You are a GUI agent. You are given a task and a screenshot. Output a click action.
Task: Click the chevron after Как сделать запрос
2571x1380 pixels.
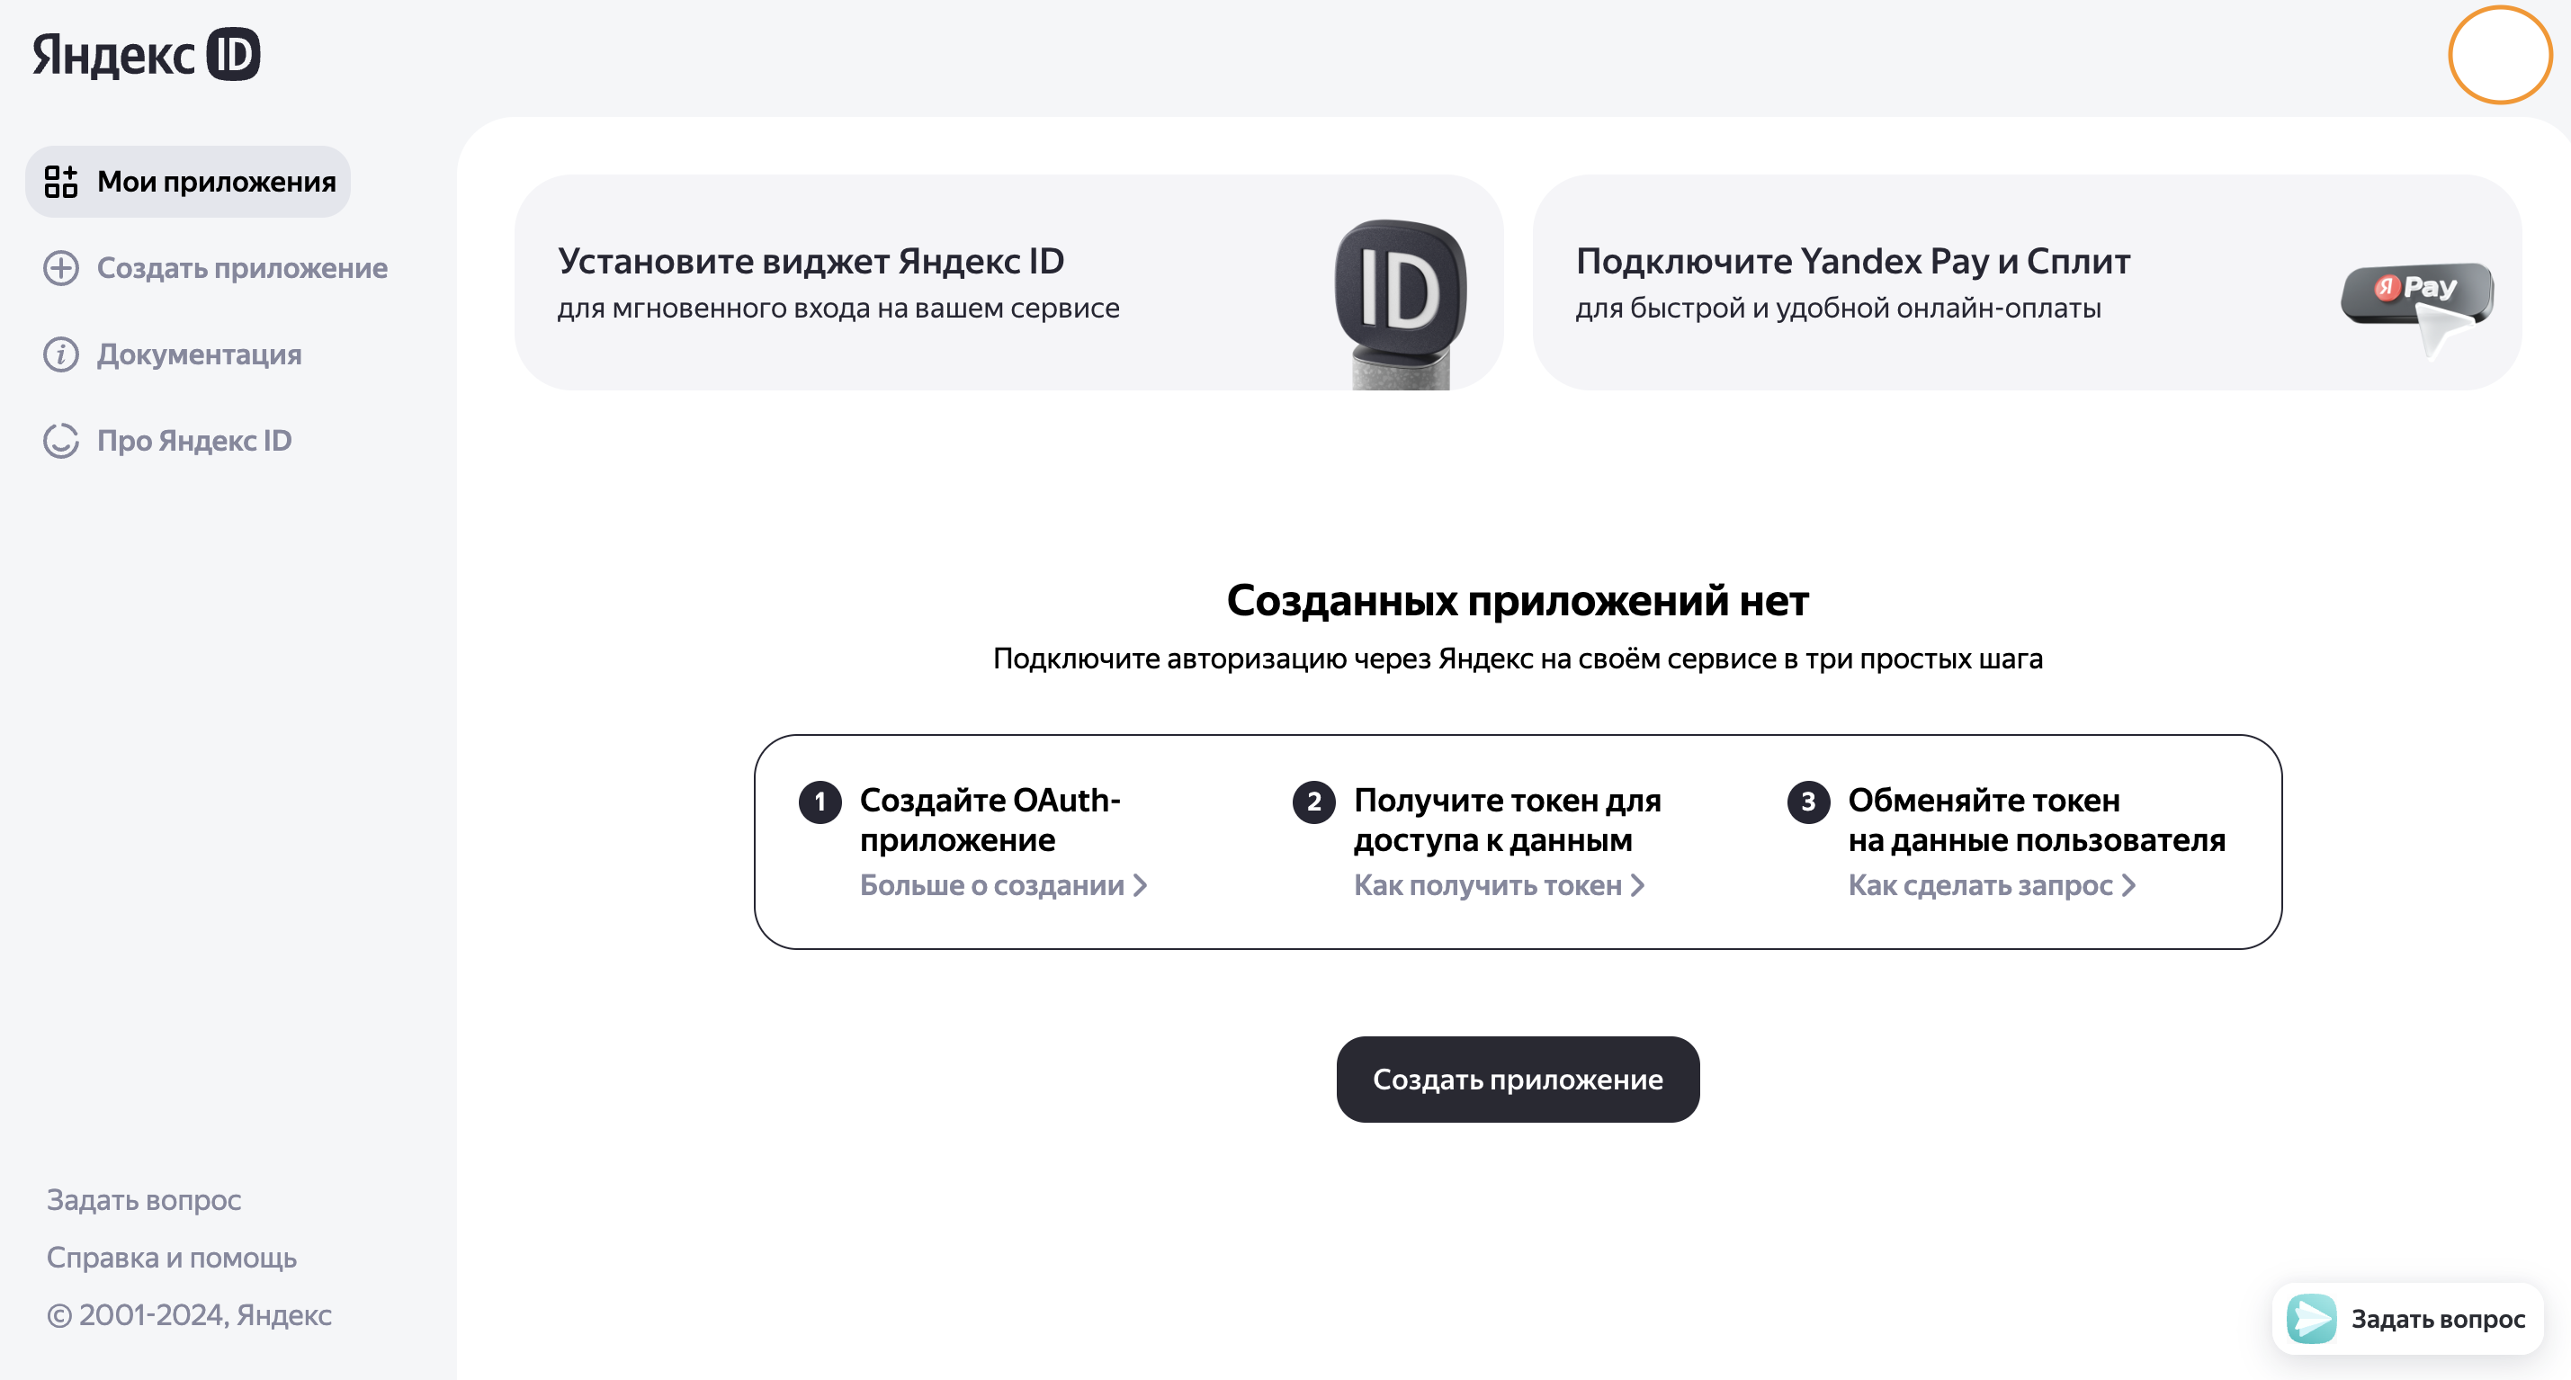pos(2128,885)
